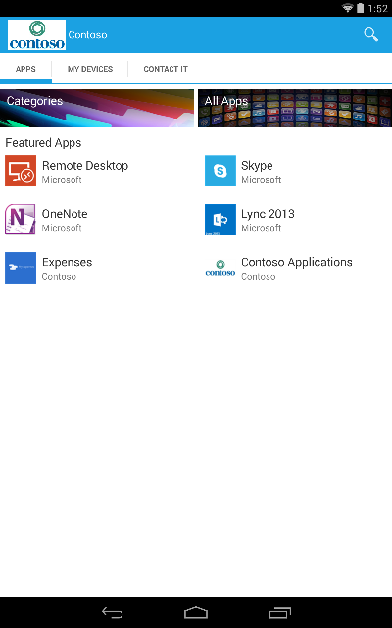Tap Contoso publisher under Expenses
The height and width of the screenshot is (628, 392).
pyautogui.click(x=59, y=277)
